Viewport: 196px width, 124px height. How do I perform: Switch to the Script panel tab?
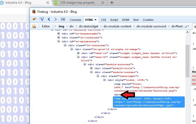click(x=114, y=20)
